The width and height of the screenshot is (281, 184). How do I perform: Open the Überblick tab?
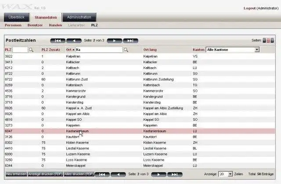(17, 17)
